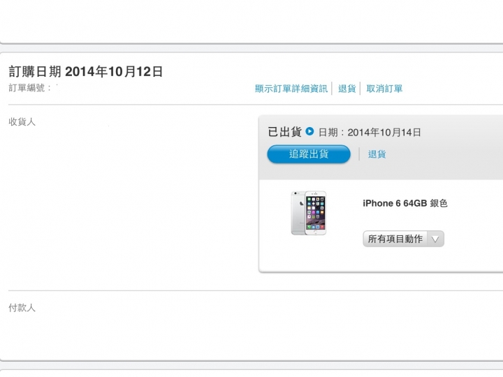The width and height of the screenshot is (503, 377).
Task: Click the down chevron of 所有項目動作
Action: pyautogui.click(x=435, y=239)
